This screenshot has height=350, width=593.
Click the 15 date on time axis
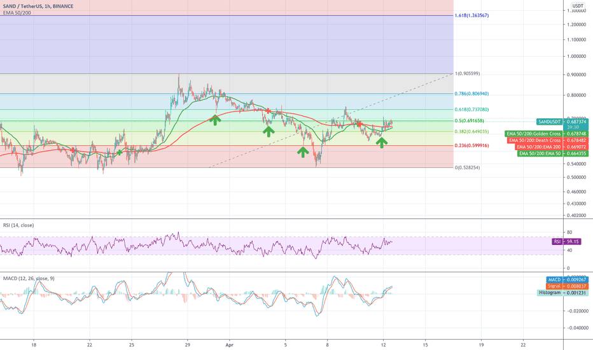point(426,345)
